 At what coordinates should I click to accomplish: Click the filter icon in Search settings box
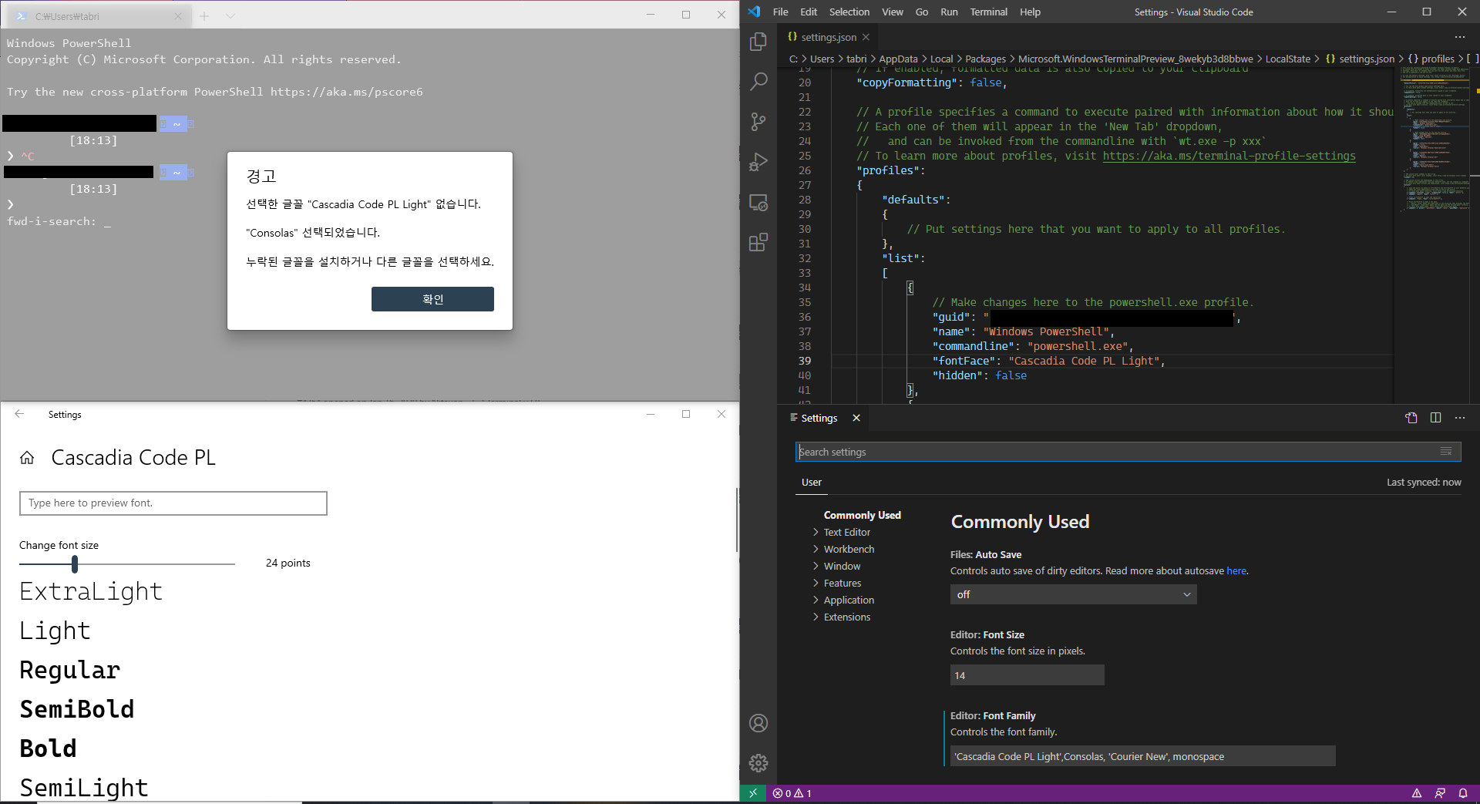[1445, 452]
